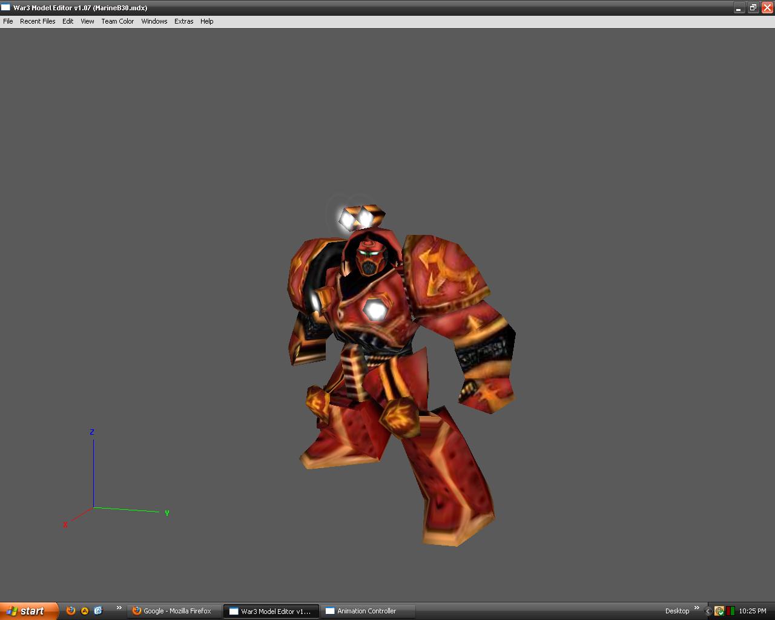Viewport: 775px width, 620px height.
Task: Expand the Desktop toolbar chevron
Action: 697,608
